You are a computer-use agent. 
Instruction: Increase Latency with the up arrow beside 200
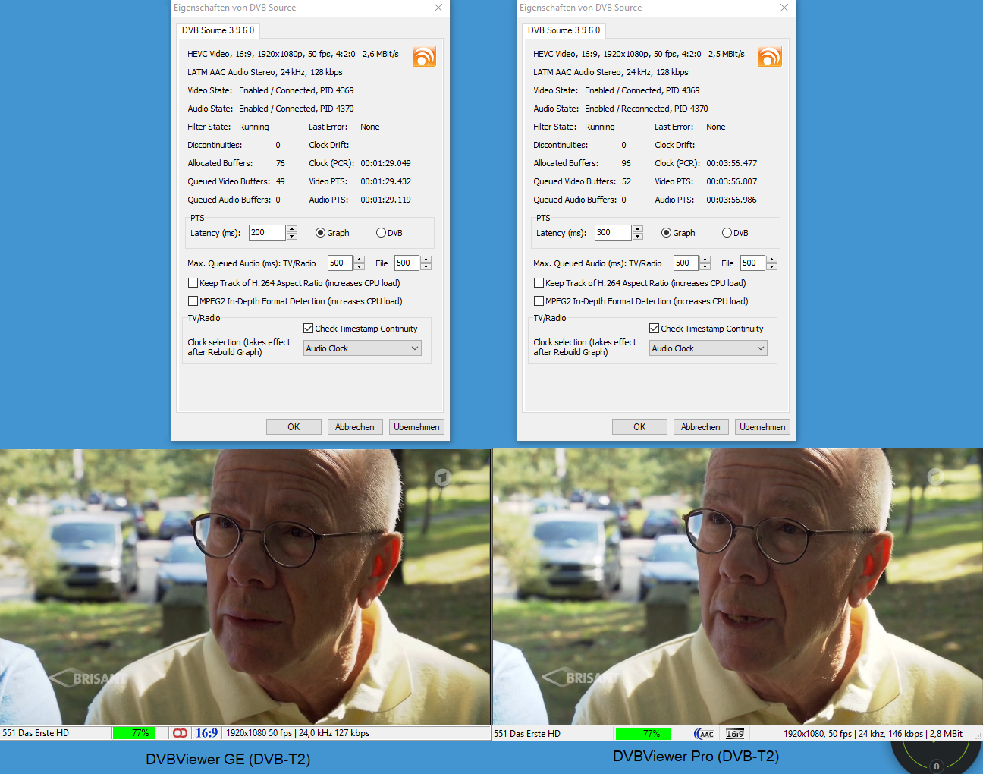(x=292, y=229)
